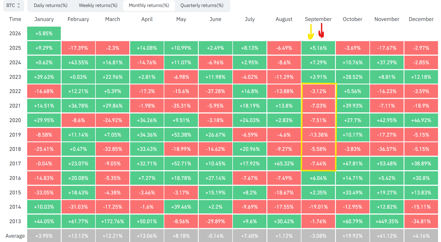Click the September 2019 -13.38% cell
Image resolution: width=441 pixels, height=242 pixels.
coord(318,135)
